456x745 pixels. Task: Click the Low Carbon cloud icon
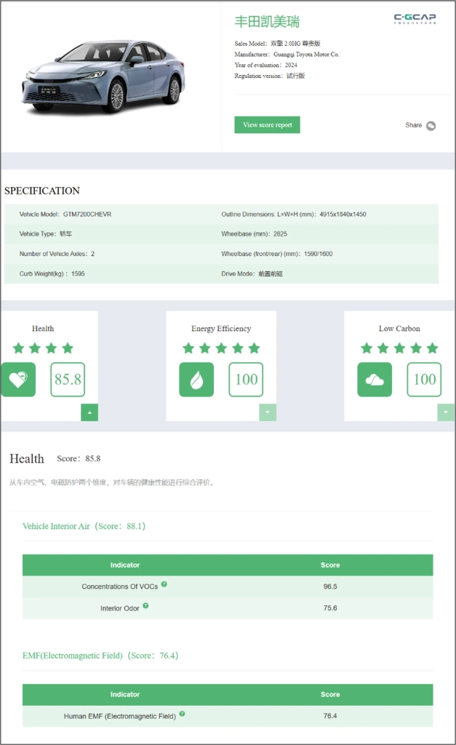point(375,379)
